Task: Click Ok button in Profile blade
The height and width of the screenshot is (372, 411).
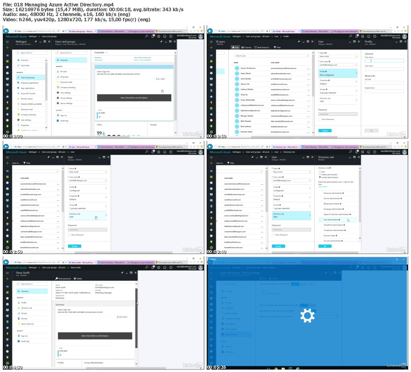Action: click(x=371, y=130)
